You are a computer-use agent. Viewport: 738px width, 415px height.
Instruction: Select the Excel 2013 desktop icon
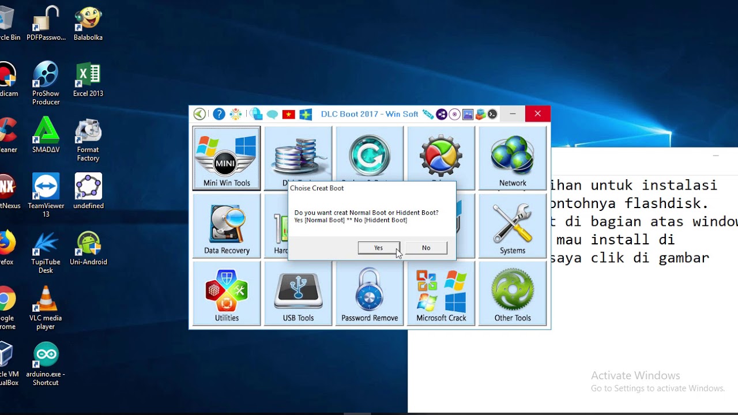[x=88, y=80]
